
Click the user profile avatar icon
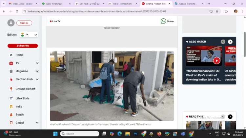click(x=11, y=23)
